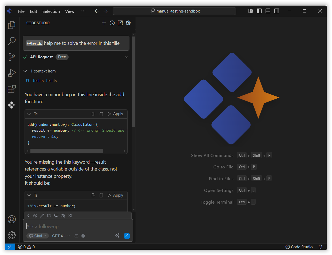Collapse the first Ts code block
Screen dimensions: 332x255
(x=29, y=114)
